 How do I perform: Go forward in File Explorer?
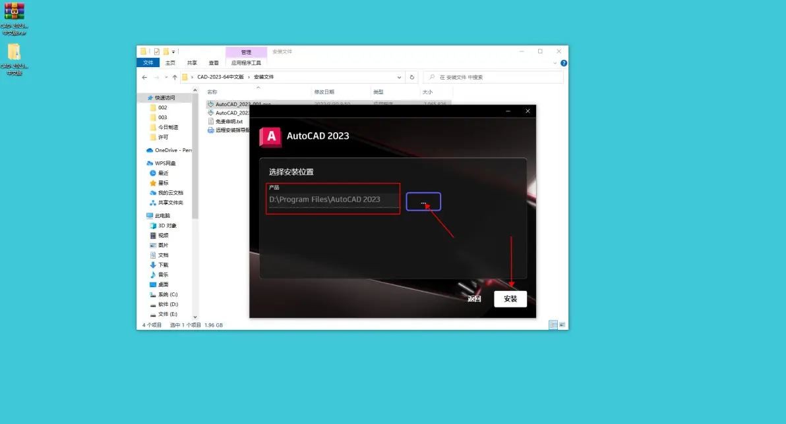click(156, 77)
